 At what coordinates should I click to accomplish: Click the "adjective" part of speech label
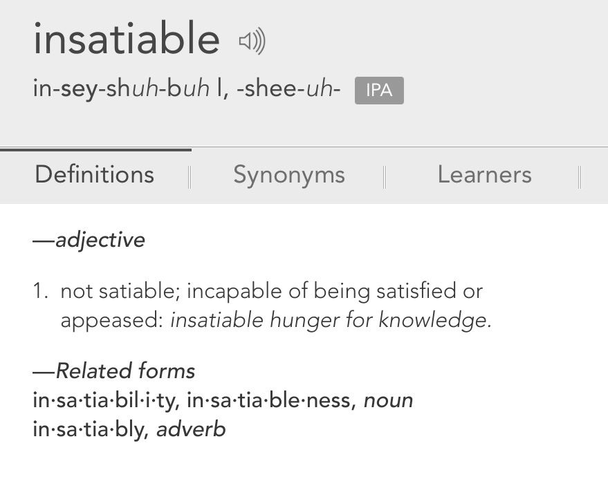(100, 241)
